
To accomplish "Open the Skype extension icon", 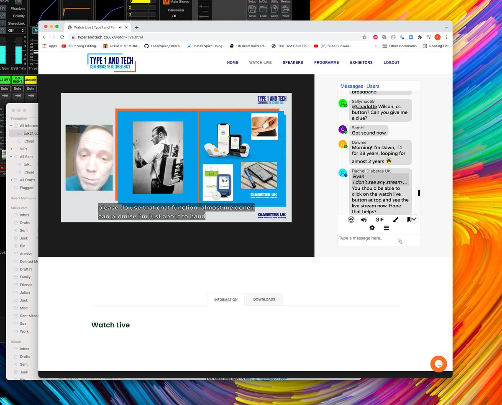I will [x=384, y=37].
